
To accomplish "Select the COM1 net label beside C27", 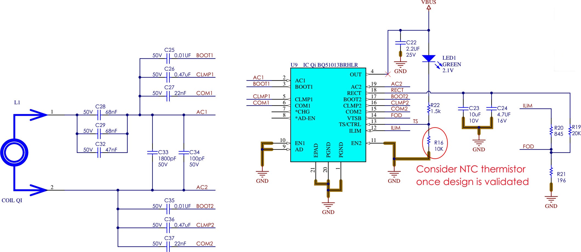I will [204, 93].
